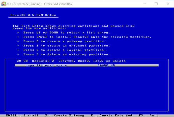Click the 'The list below shows' description text
Screen dimensions: 174x117
pyautogui.click(x=73, y=27)
